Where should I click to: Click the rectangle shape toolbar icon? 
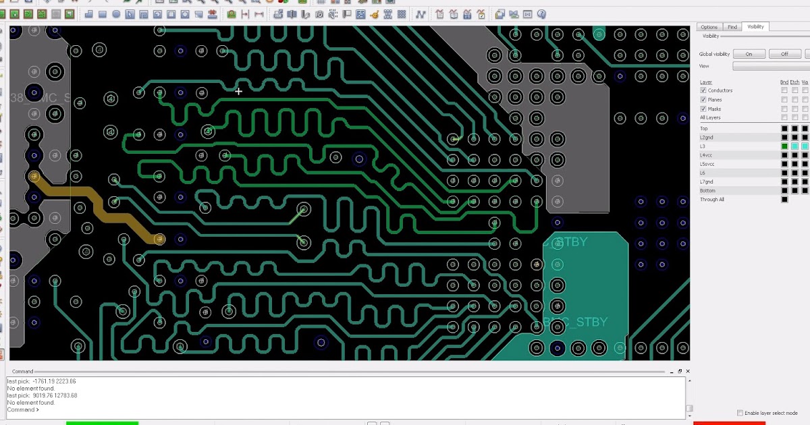pyautogui.click(x=103, y=13)
